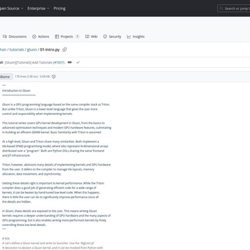Navigate to the tutorials folder breadcrumb
250x250 pixels.
(16, 50)
